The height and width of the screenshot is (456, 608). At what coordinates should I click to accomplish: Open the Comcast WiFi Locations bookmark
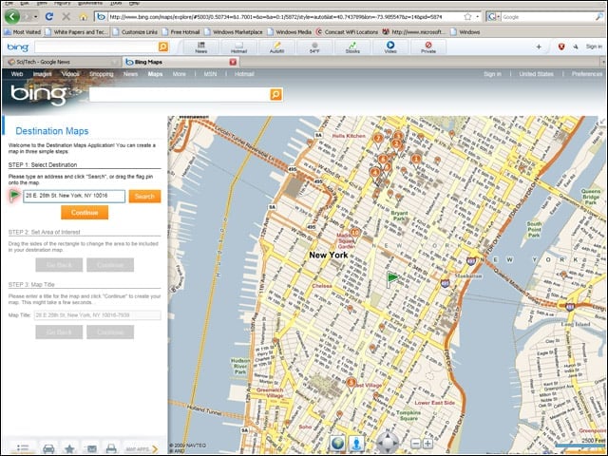click(347, 31)
